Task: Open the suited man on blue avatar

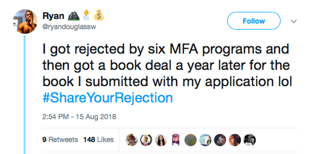Action: pyautogui.click(x=205, y=140)
